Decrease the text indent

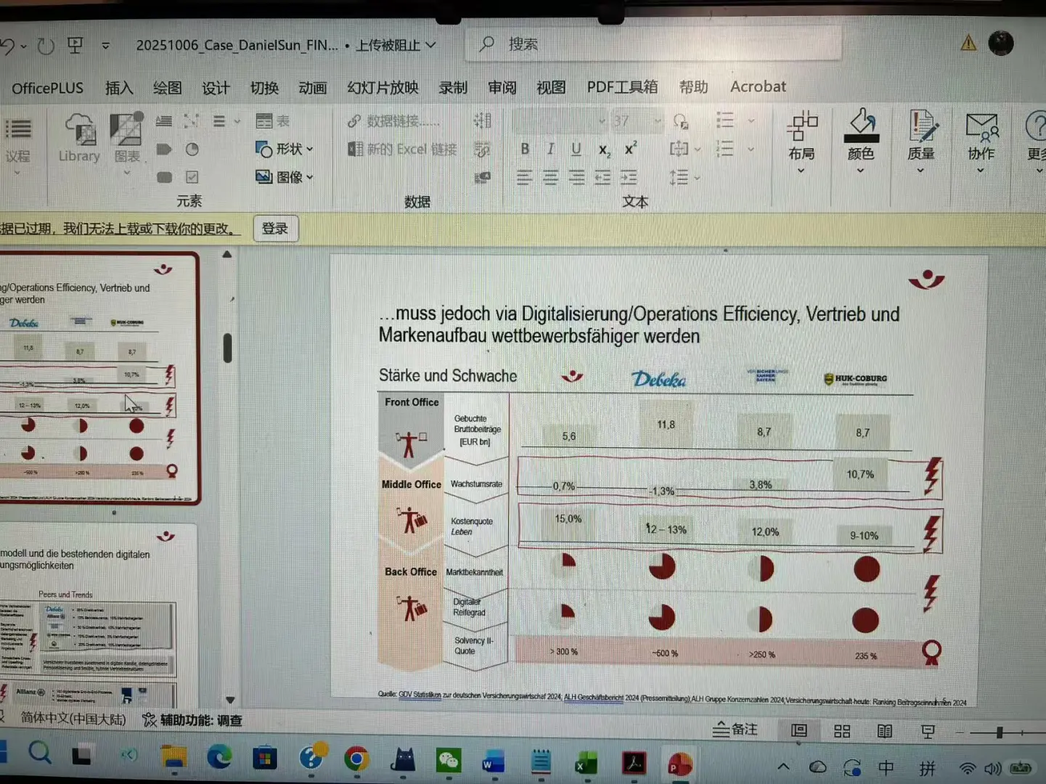pos(602,177)
